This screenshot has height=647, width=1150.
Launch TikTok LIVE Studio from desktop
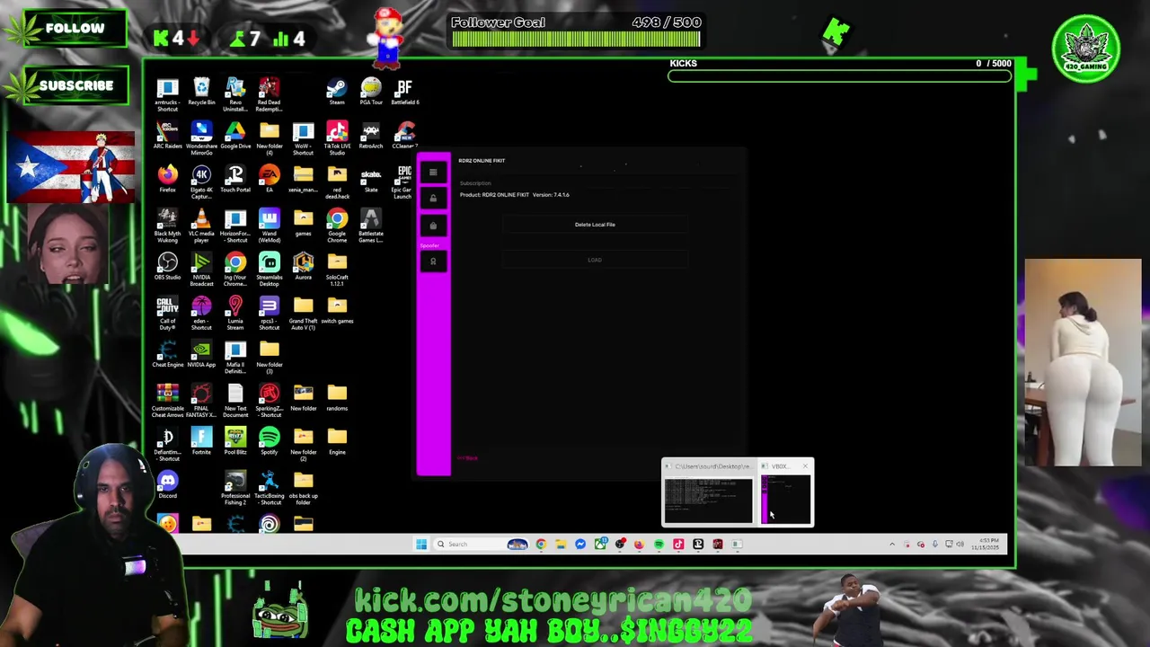tap(337, 139)
